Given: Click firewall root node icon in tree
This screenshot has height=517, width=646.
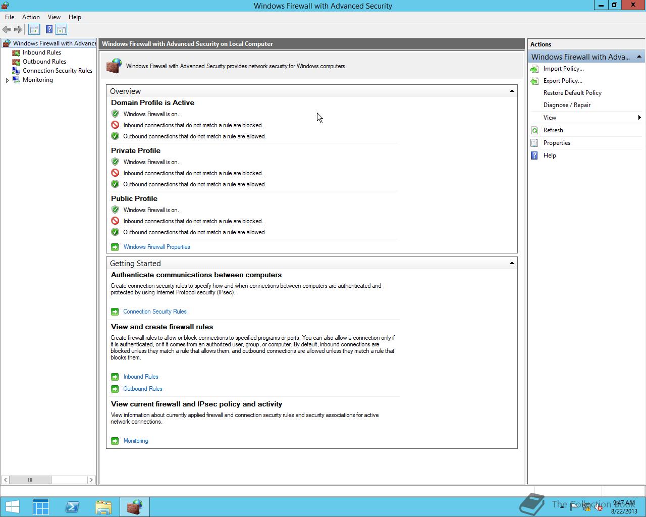Looking at the screenshot, I should pyautogui.click(x=7, y=43).
